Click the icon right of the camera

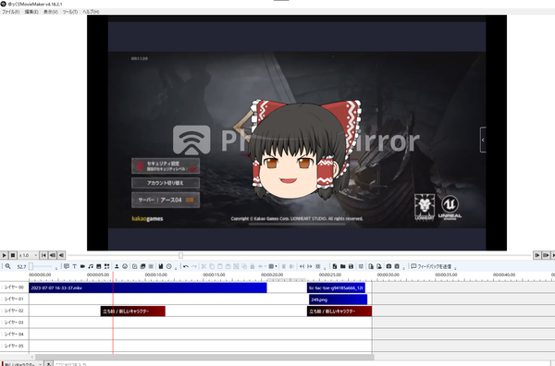click(397, 266)
